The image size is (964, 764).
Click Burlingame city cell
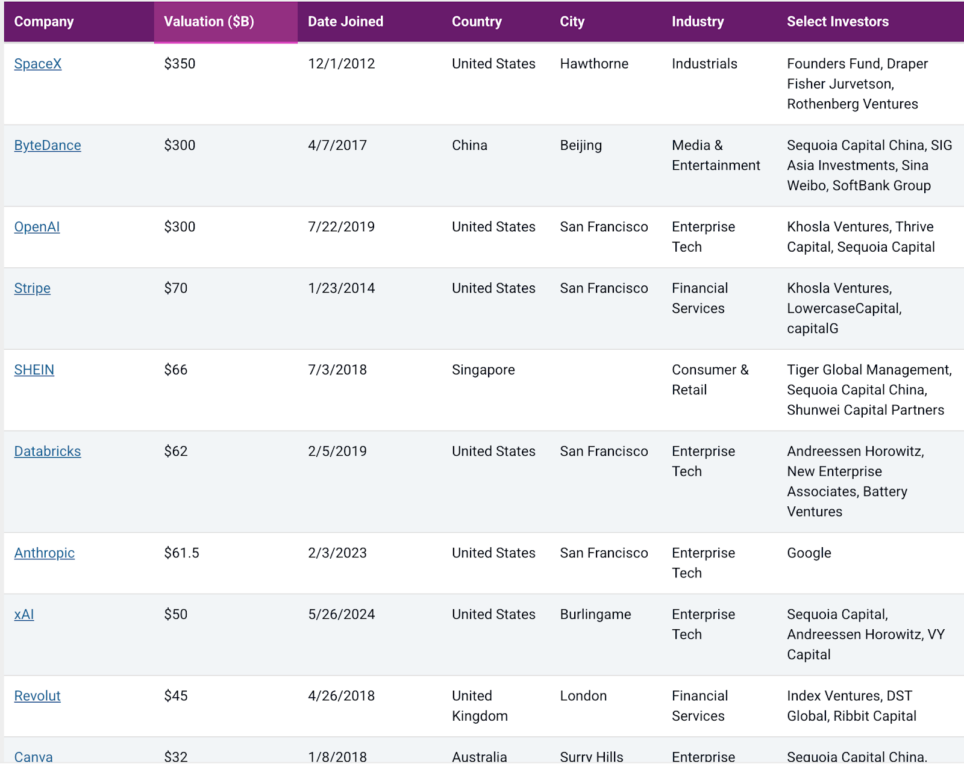pos(595,615)
